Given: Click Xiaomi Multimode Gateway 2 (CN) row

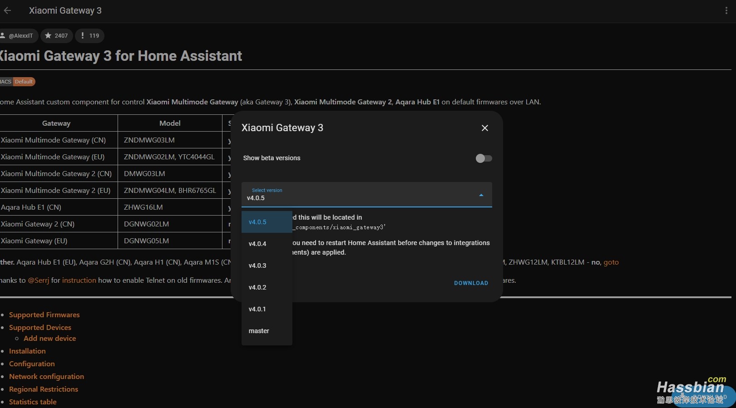Looking at the screenshot, I should click(x=59, y=173).
